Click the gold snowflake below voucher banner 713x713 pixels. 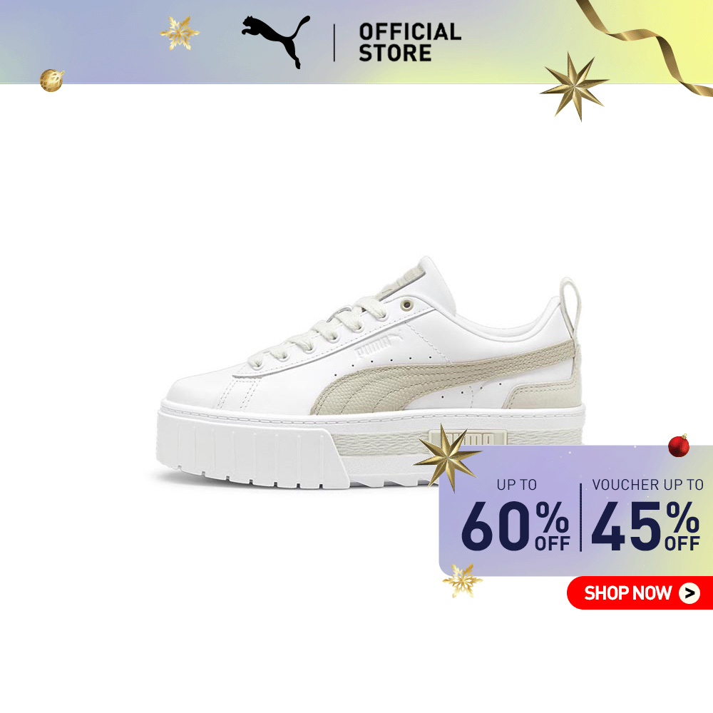click(x=463, y=580)
